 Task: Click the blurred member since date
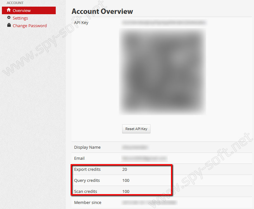click(x=149, y=203)
